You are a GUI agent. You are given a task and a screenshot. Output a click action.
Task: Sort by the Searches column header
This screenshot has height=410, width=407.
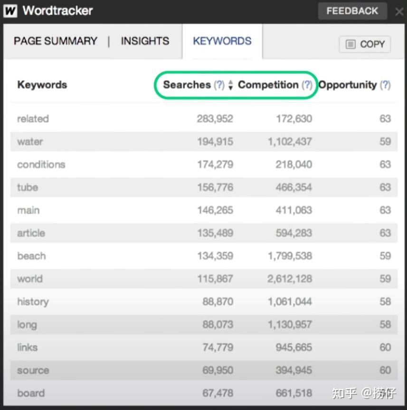click(187, 85)
